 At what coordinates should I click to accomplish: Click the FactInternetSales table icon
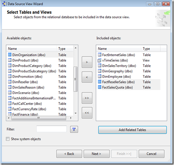[100, 55]
